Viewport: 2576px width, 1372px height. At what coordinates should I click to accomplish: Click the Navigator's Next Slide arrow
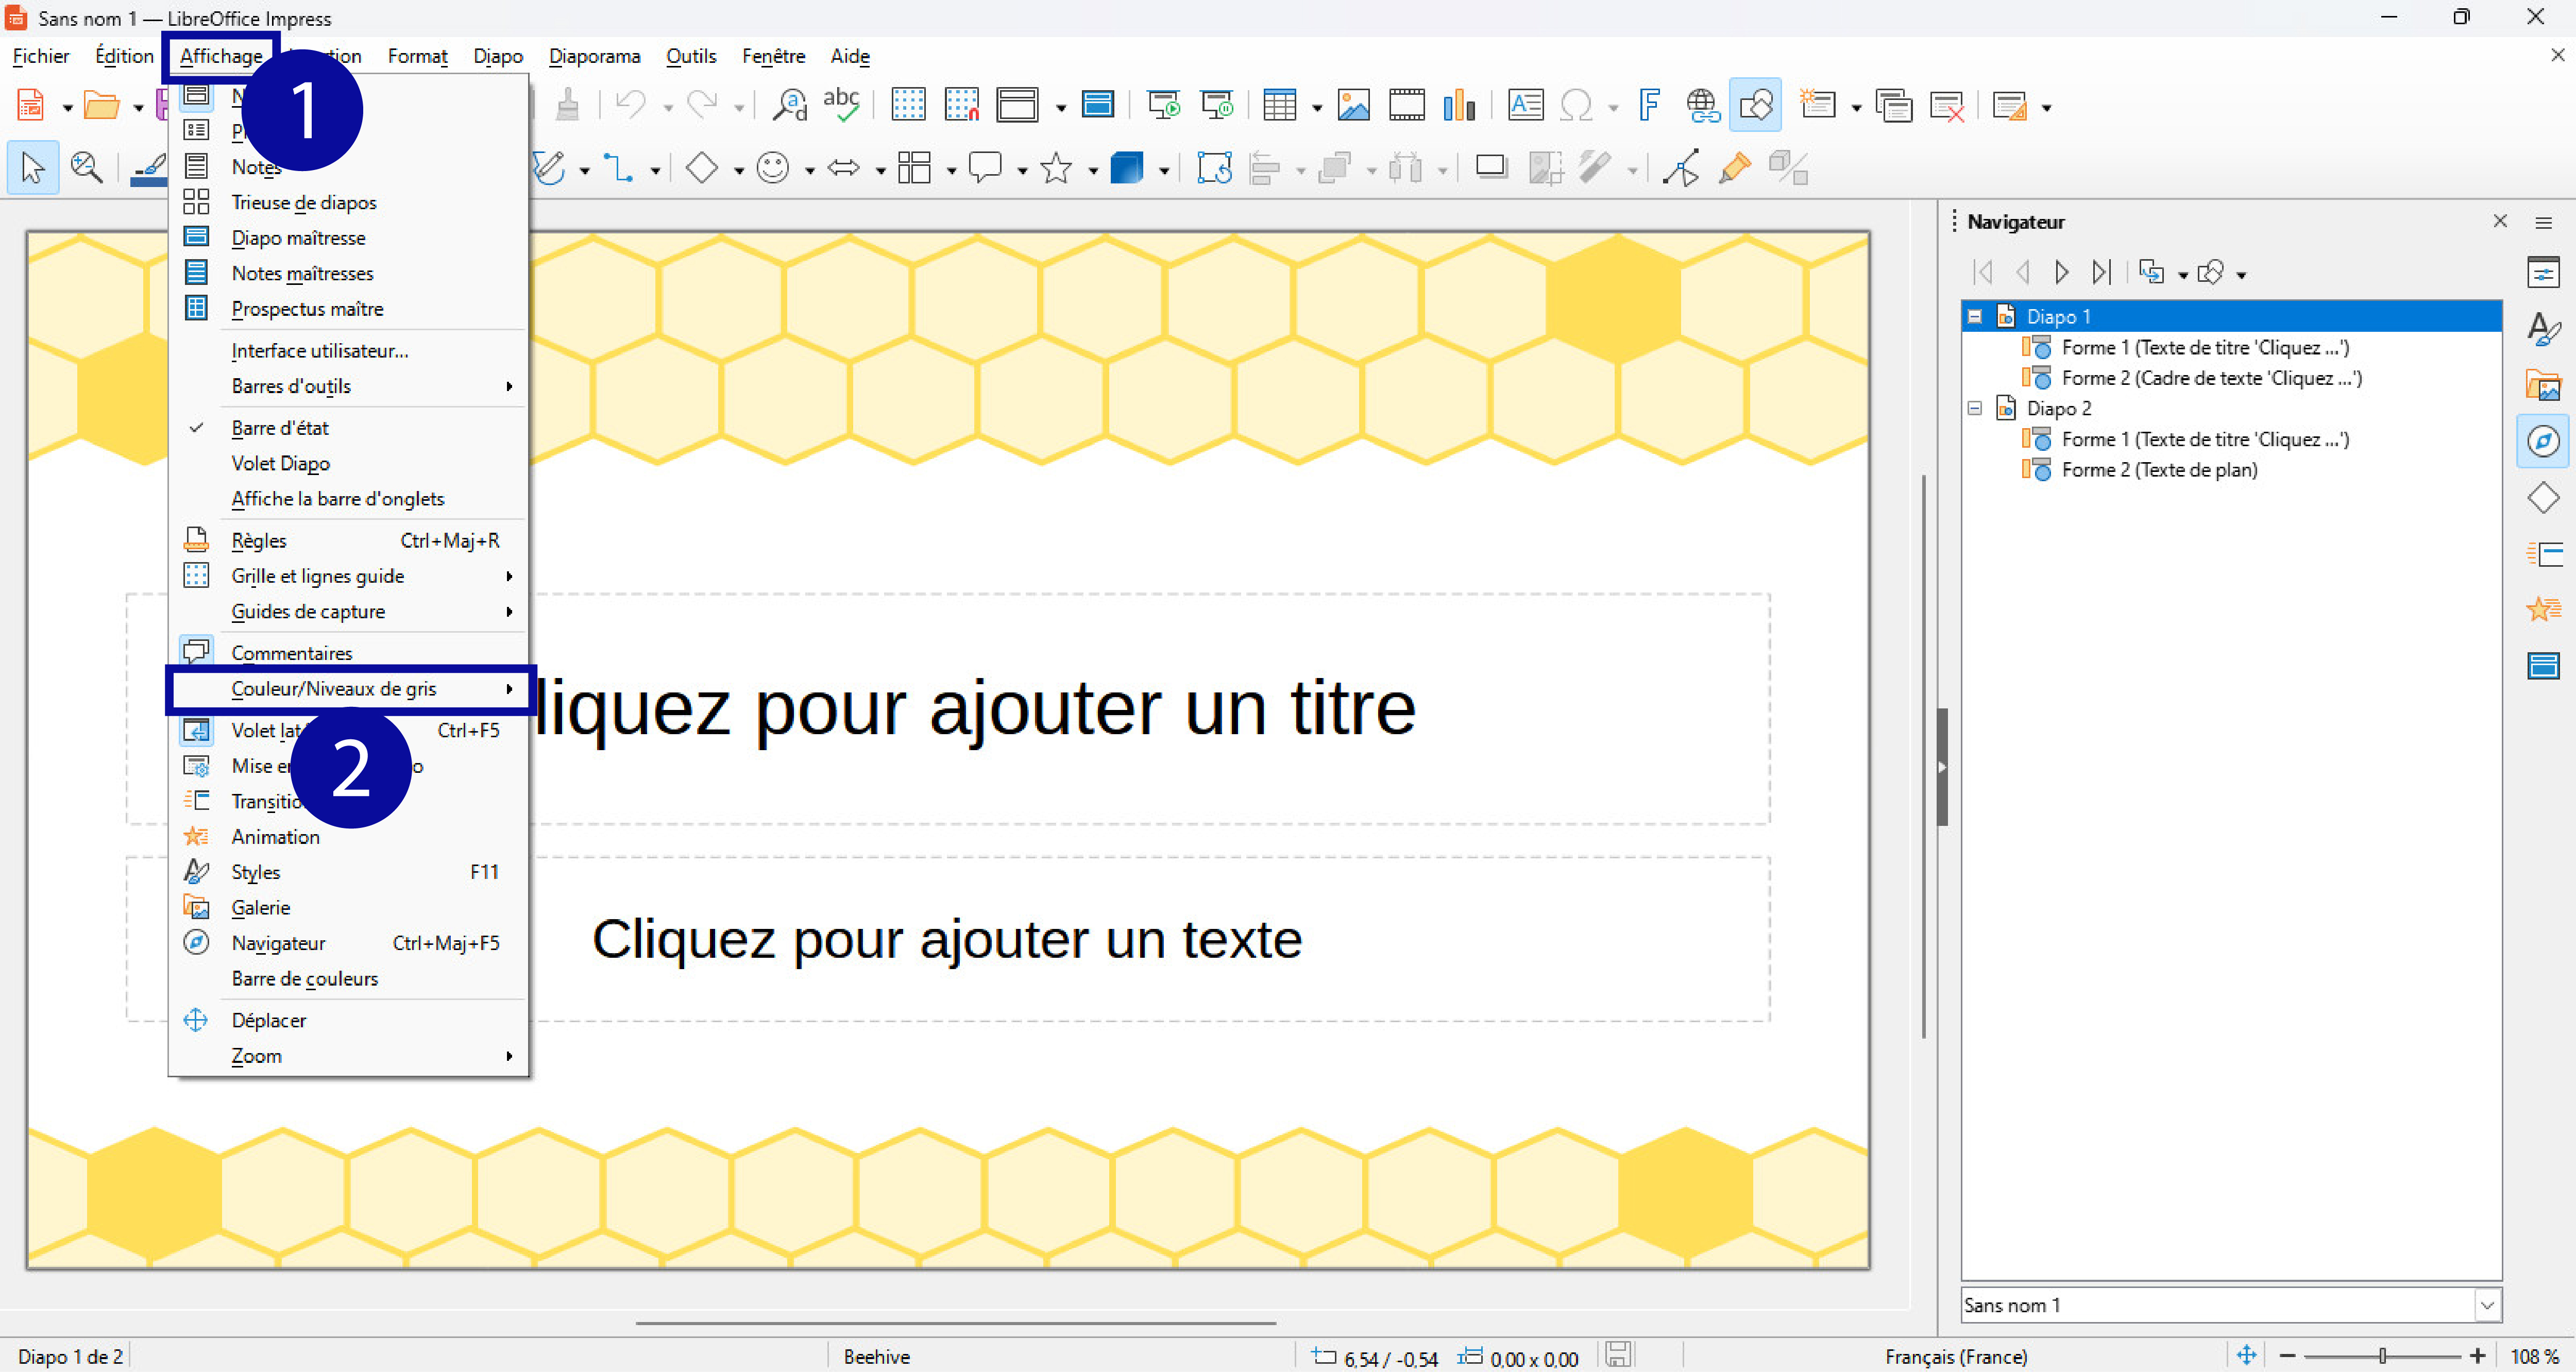2061,272
